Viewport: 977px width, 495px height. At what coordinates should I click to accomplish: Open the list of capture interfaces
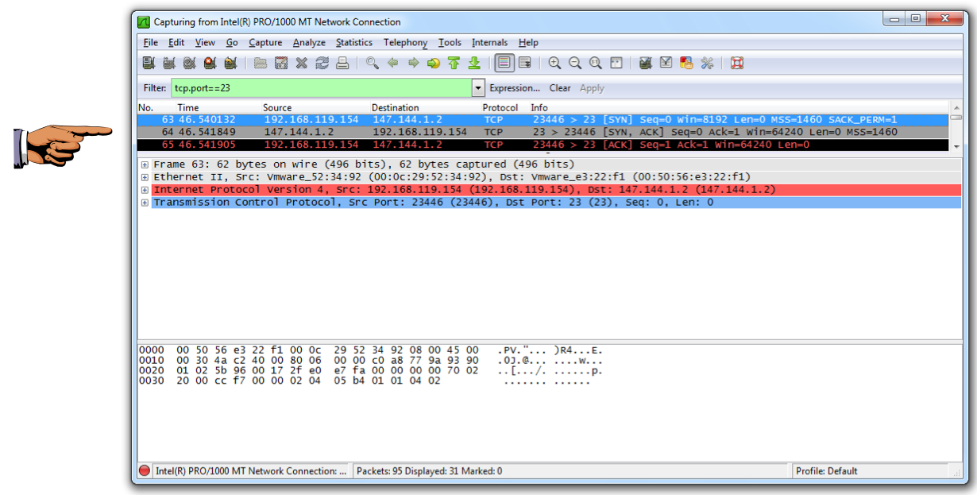pyautogui.click(x=149, y=64)
